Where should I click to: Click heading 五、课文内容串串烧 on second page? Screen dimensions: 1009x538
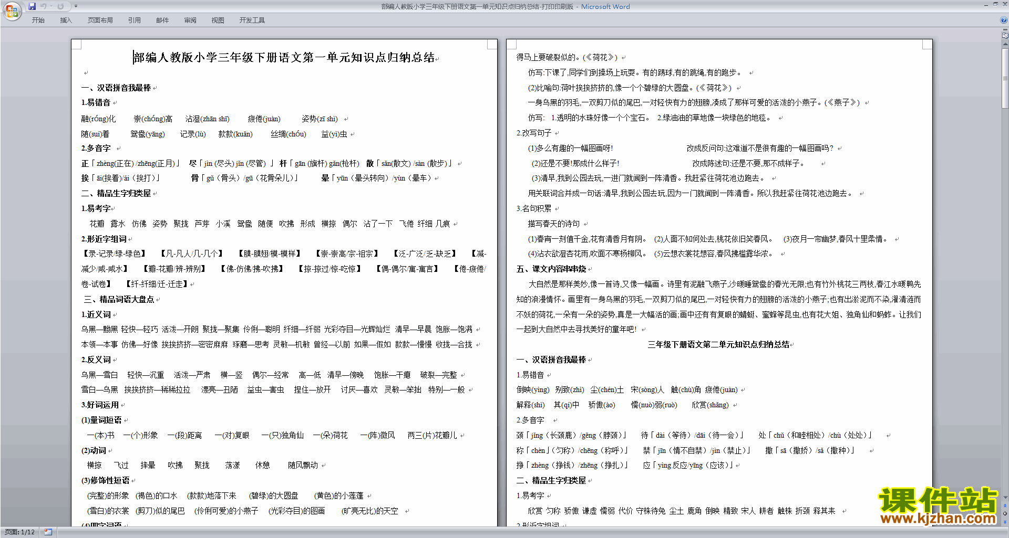coord(551,269)
